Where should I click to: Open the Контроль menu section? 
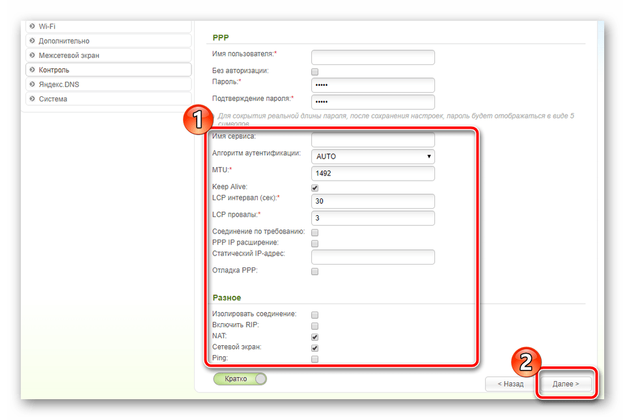click(109, 70)
